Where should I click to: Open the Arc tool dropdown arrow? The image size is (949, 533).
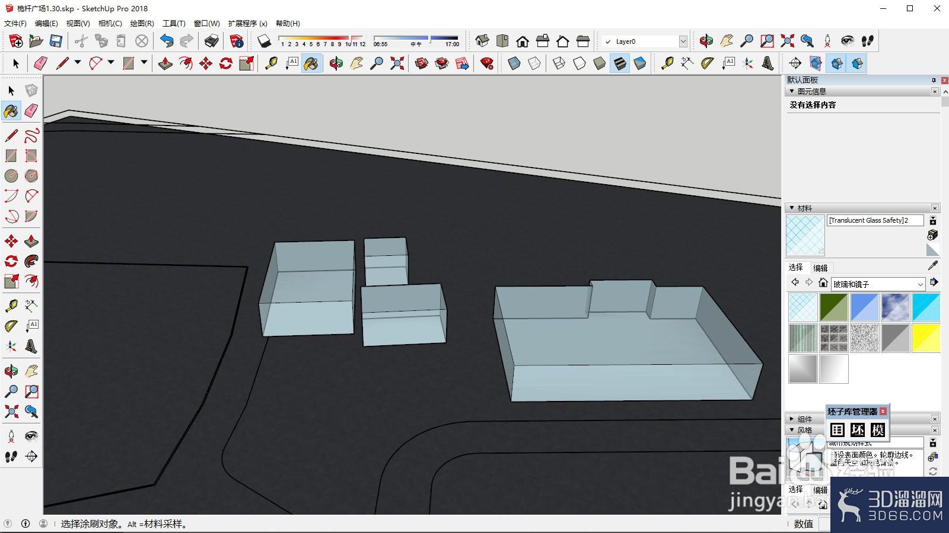pos(111,62)
